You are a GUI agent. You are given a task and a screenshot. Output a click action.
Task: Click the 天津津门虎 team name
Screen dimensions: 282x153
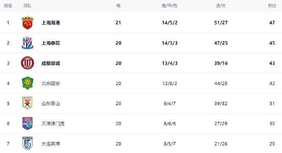53,124
